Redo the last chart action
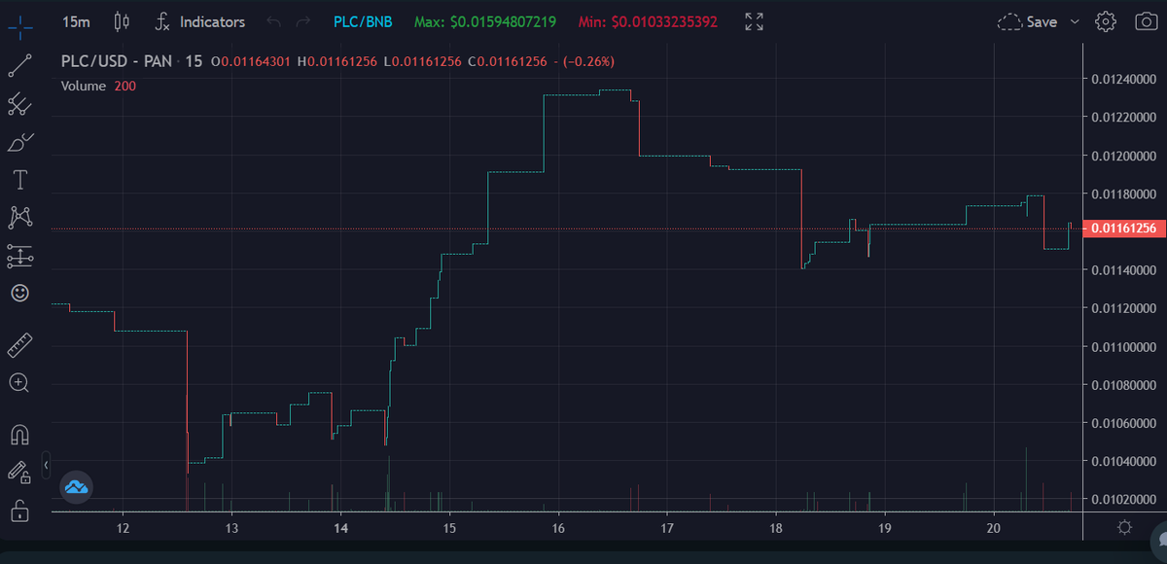This screenshot has width=1167, height=564. (x=303, y=21)
